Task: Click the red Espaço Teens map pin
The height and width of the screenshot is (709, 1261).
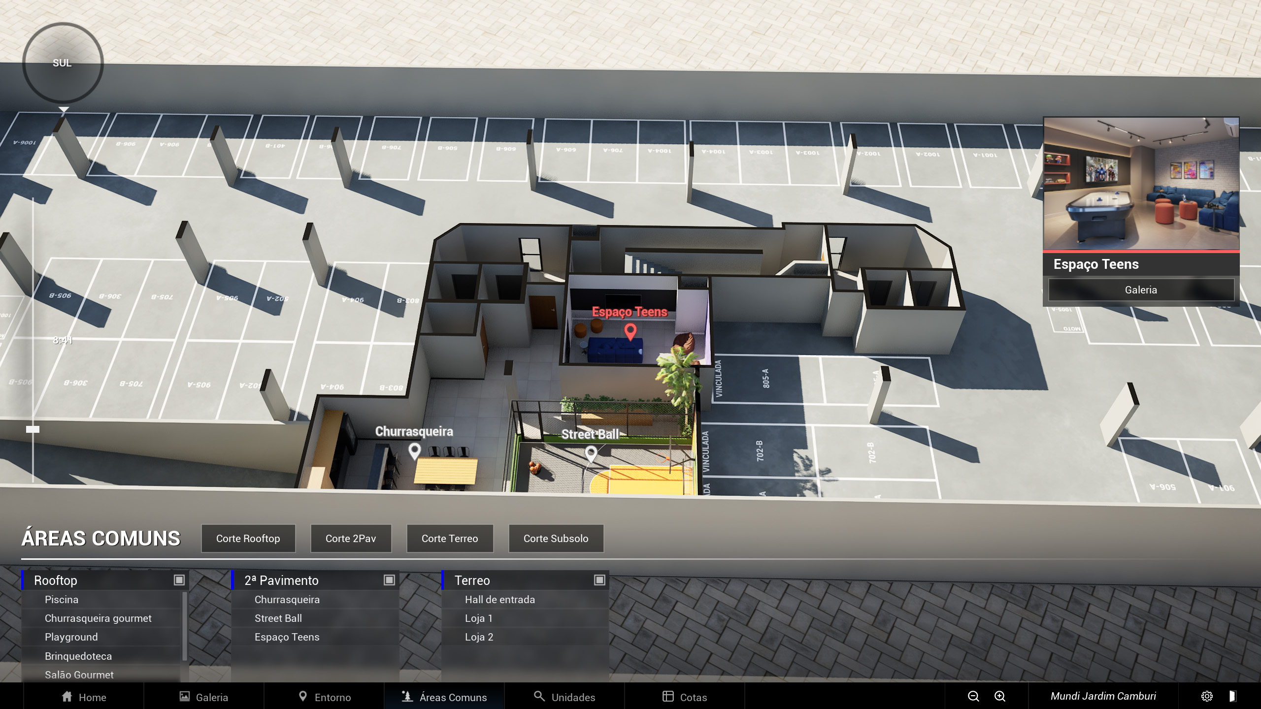Action: pyautogui.click(x=630, y=331)
